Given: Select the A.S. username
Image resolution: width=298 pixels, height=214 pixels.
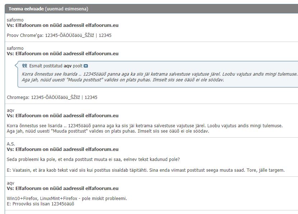Looking at the screenshot, I should 11,144.
